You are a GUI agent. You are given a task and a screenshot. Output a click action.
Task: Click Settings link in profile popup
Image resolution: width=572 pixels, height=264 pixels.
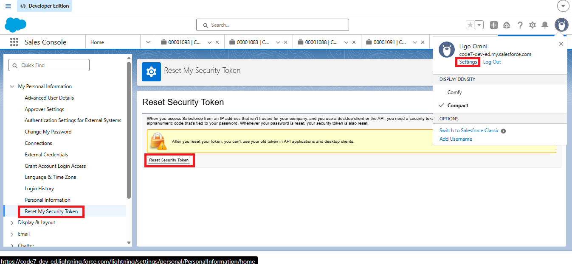[x=468, y=62]
